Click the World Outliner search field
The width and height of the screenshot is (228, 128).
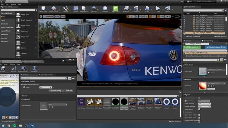click(x=203, y=10)
